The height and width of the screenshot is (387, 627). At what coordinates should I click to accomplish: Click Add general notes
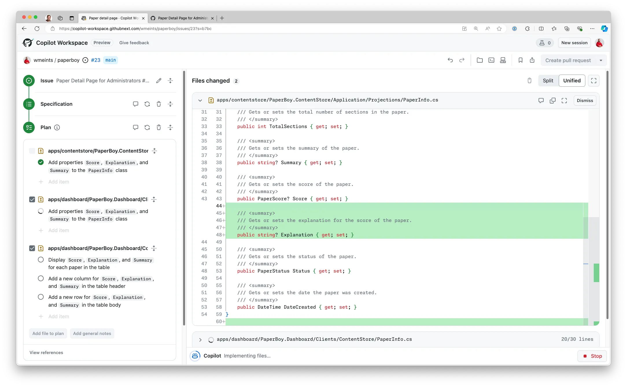[x=92, y=334]
